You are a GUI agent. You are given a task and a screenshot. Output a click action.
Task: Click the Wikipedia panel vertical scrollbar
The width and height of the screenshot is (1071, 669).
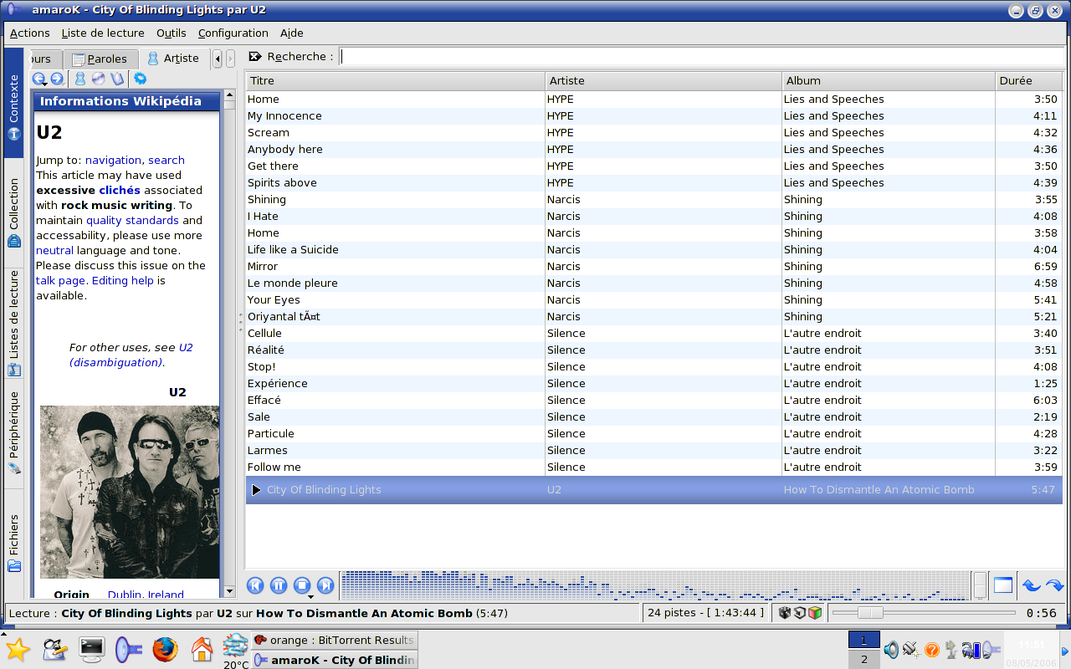[x=229, y=345]
